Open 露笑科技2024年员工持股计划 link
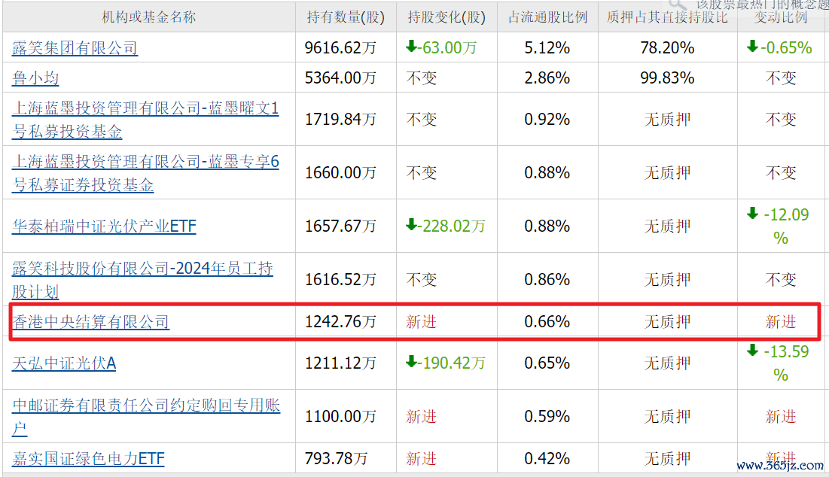This screenshot has height=477, width=829. (x=143, y=279)
